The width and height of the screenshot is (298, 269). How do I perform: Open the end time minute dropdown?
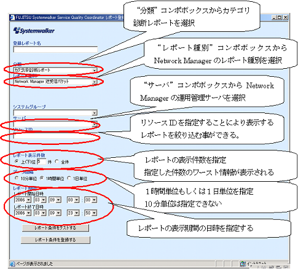(91, 213)
